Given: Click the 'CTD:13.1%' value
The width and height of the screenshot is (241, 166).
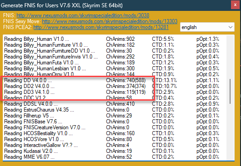Looking at the screenshot, I should (x=165, y=80).
